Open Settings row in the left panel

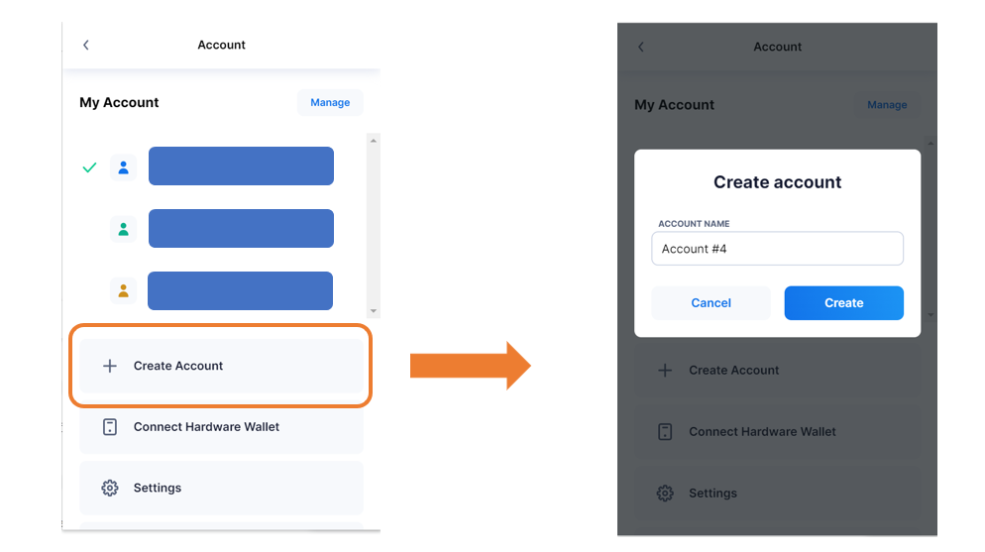[x=221, y=488]
